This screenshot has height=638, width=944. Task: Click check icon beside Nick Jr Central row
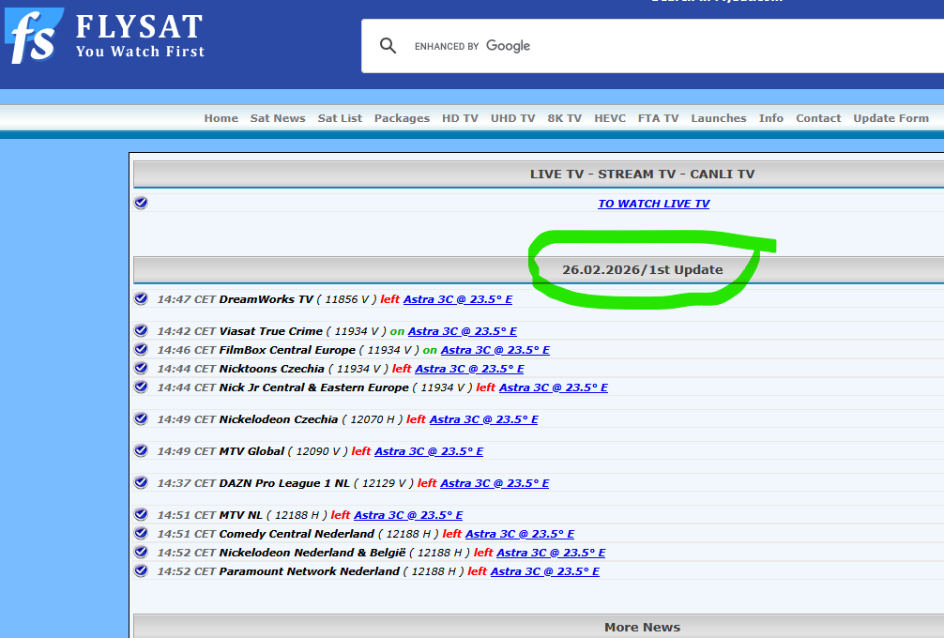[141, 386]
